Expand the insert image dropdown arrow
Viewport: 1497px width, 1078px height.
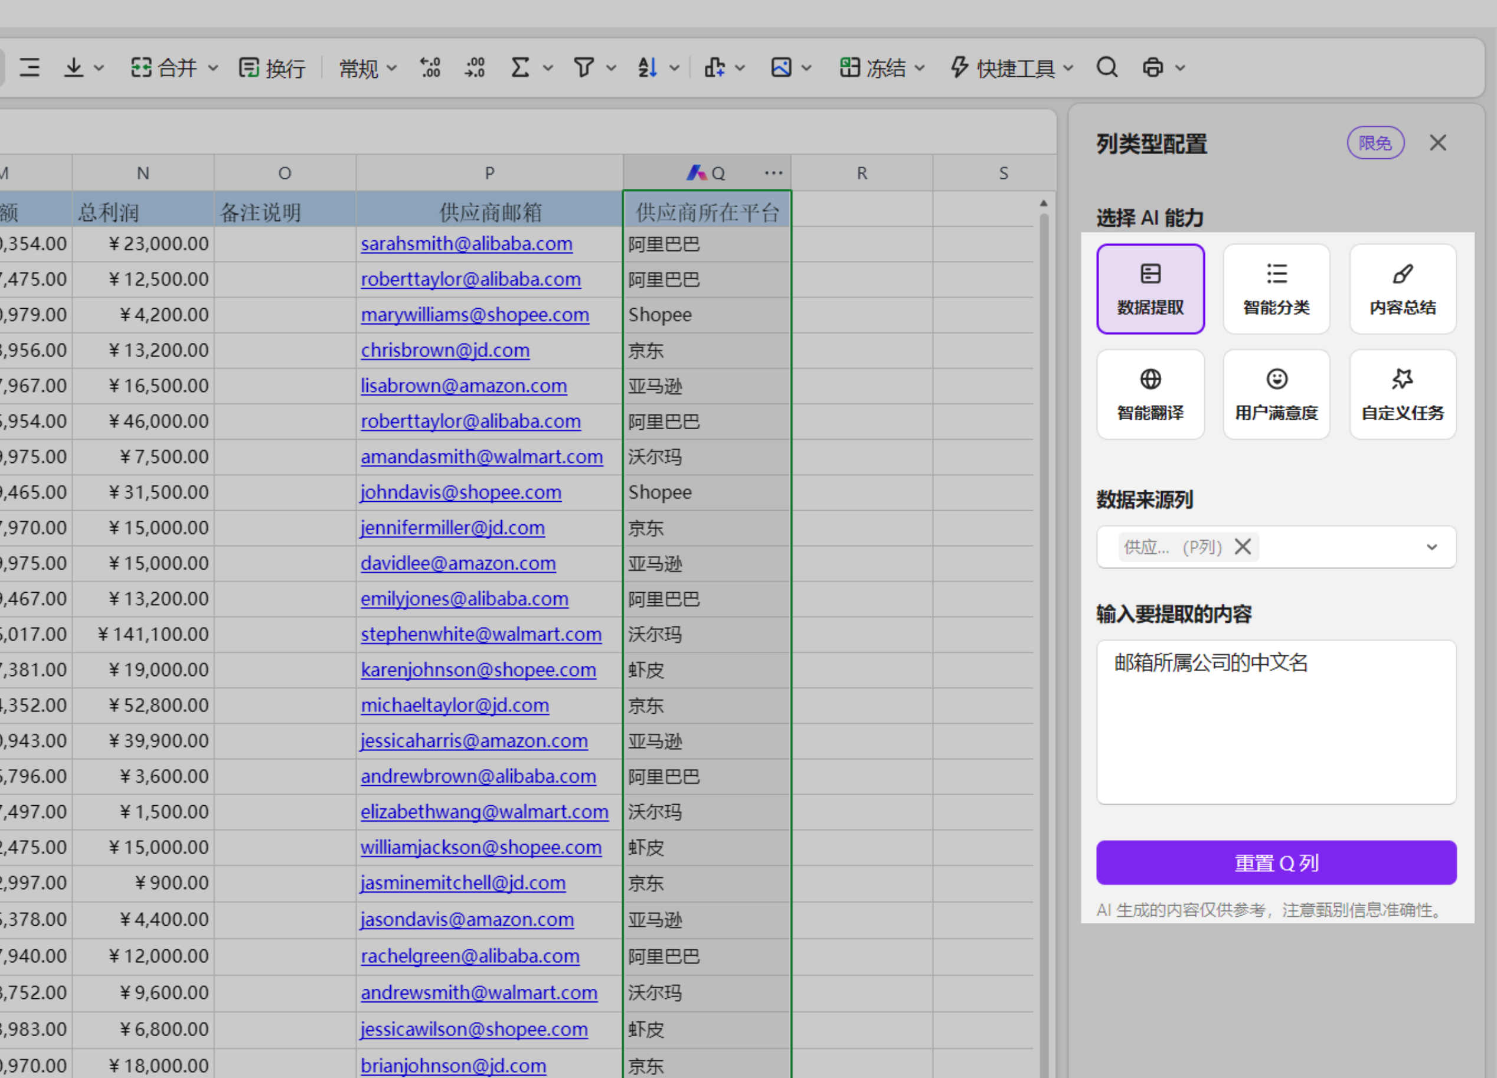click(x=806, y=68)
